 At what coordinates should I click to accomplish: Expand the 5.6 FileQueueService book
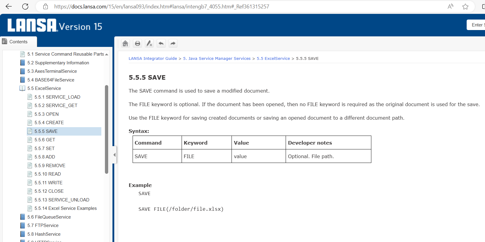click(x=23, y=217)
